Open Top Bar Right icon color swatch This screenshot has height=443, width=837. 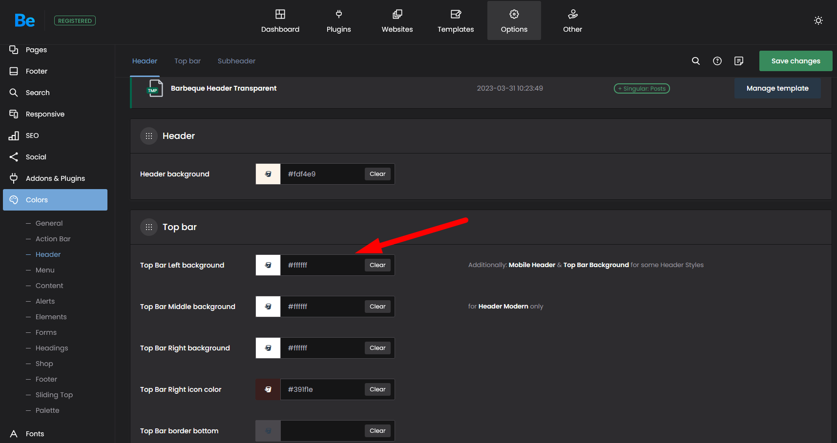[268, 389]
